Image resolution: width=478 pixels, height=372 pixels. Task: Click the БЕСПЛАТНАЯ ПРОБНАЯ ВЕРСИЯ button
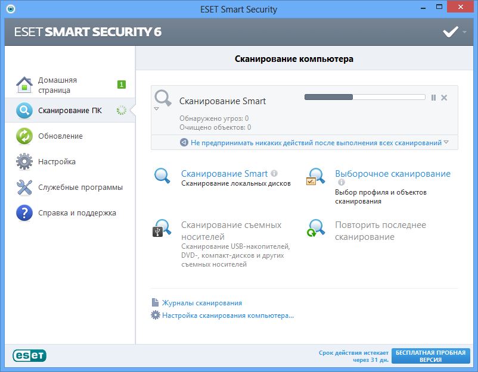tap(431, 356)
